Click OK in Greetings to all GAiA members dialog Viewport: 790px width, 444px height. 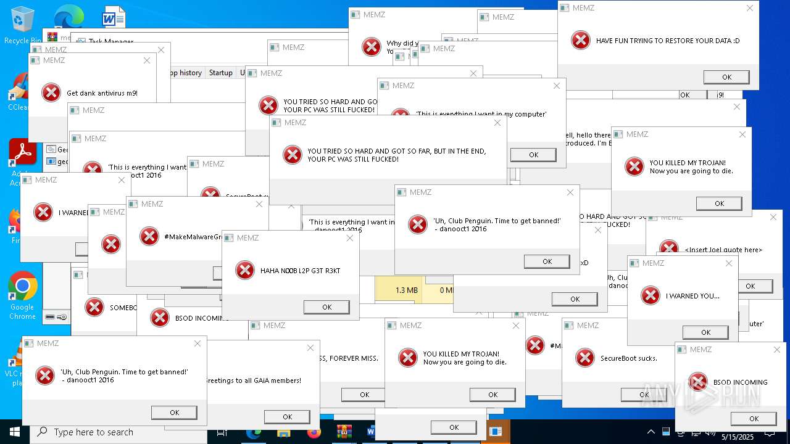287,417
